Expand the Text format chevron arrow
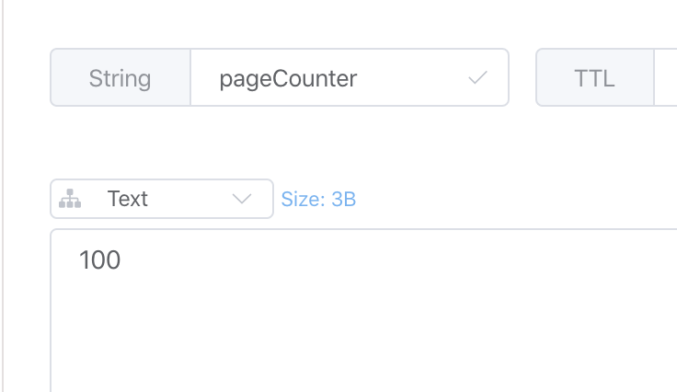Image resolution: width=677 pixels, height=392 pixels. (x=243, y=199)
